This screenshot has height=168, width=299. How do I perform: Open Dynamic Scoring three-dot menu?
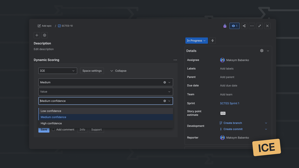tap(175, 60)
